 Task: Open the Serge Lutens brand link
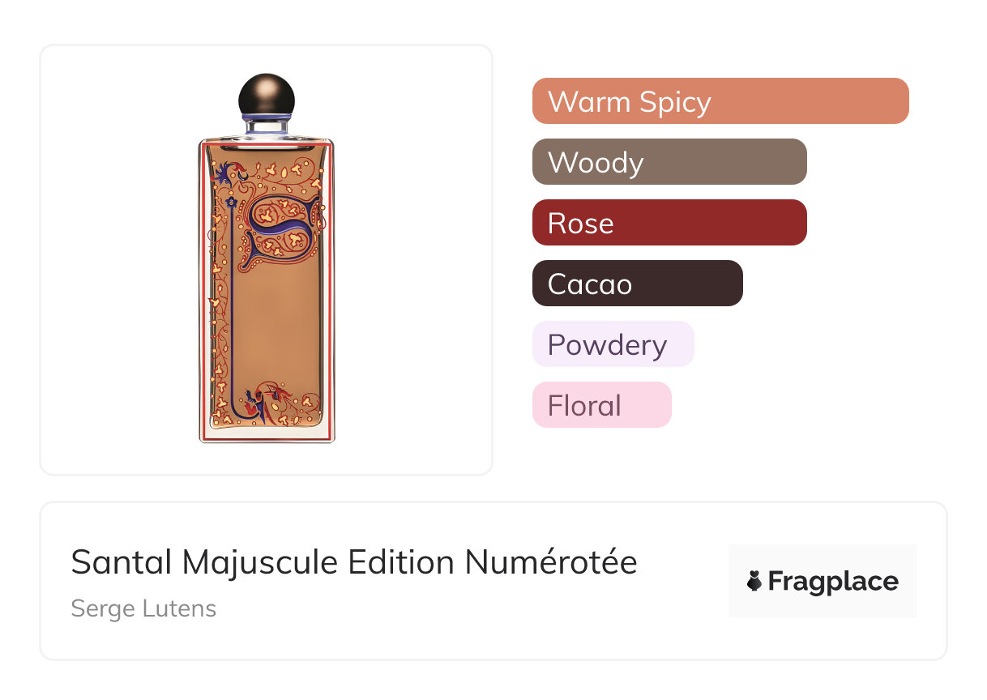pyautogui.click(x=143, y=608)
